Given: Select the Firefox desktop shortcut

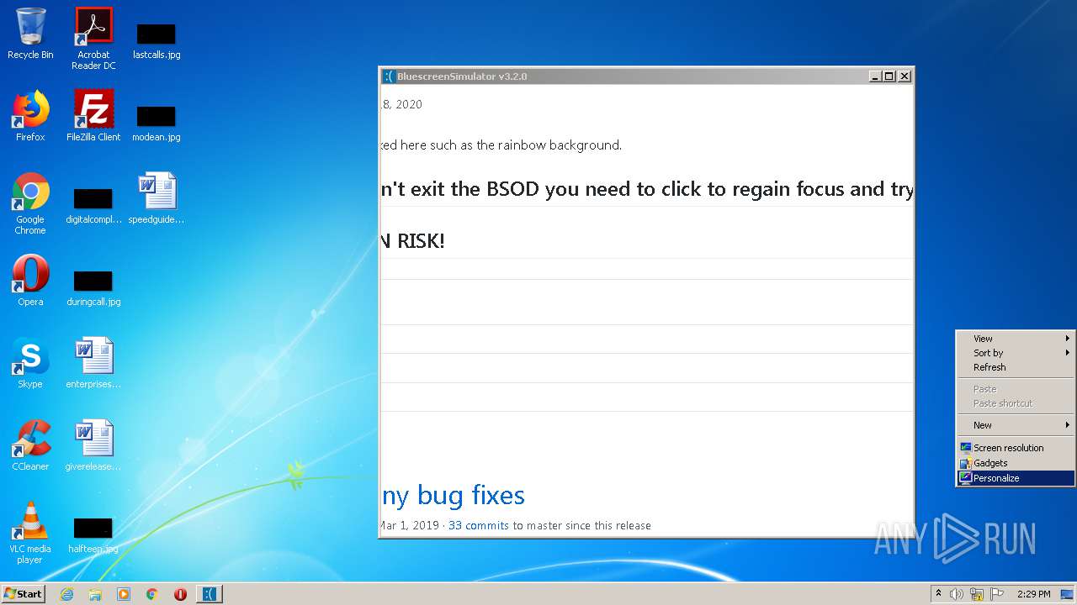Looking at the screenshot, I should pyautogui.click(x=30, y=116).
